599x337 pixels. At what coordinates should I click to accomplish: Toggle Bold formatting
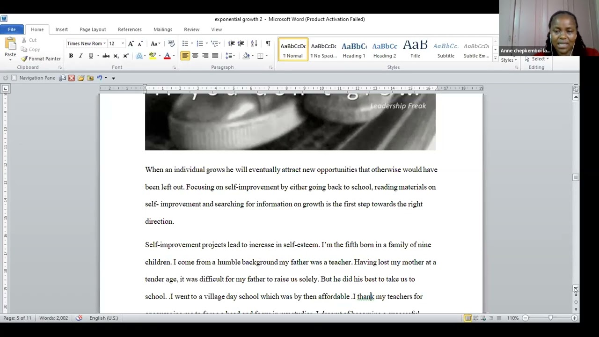pos(71,56)
